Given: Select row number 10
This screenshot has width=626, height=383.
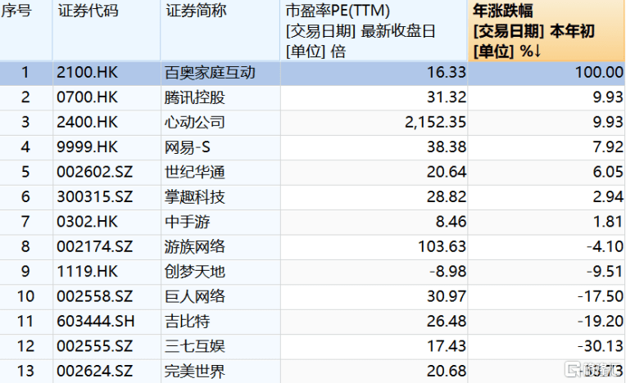Looking at the screenshot, I should tap(25, 296).
